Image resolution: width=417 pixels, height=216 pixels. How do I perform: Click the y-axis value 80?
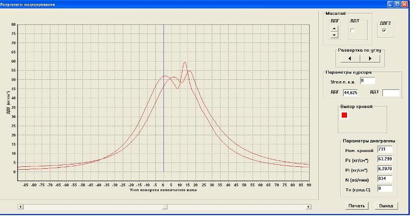click(13, 24)
